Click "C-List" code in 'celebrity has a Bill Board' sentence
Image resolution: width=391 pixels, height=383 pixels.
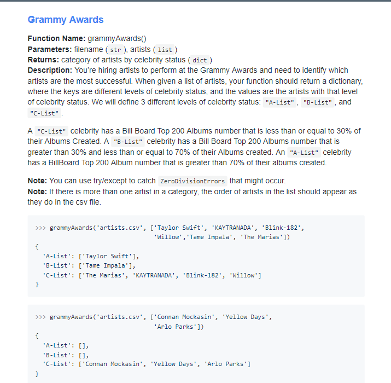tap(51, 131)
